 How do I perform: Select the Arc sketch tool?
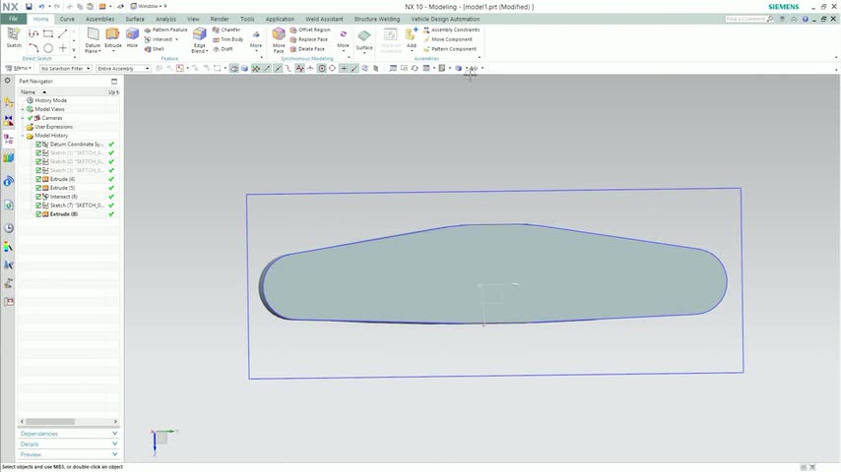point(33,48)
